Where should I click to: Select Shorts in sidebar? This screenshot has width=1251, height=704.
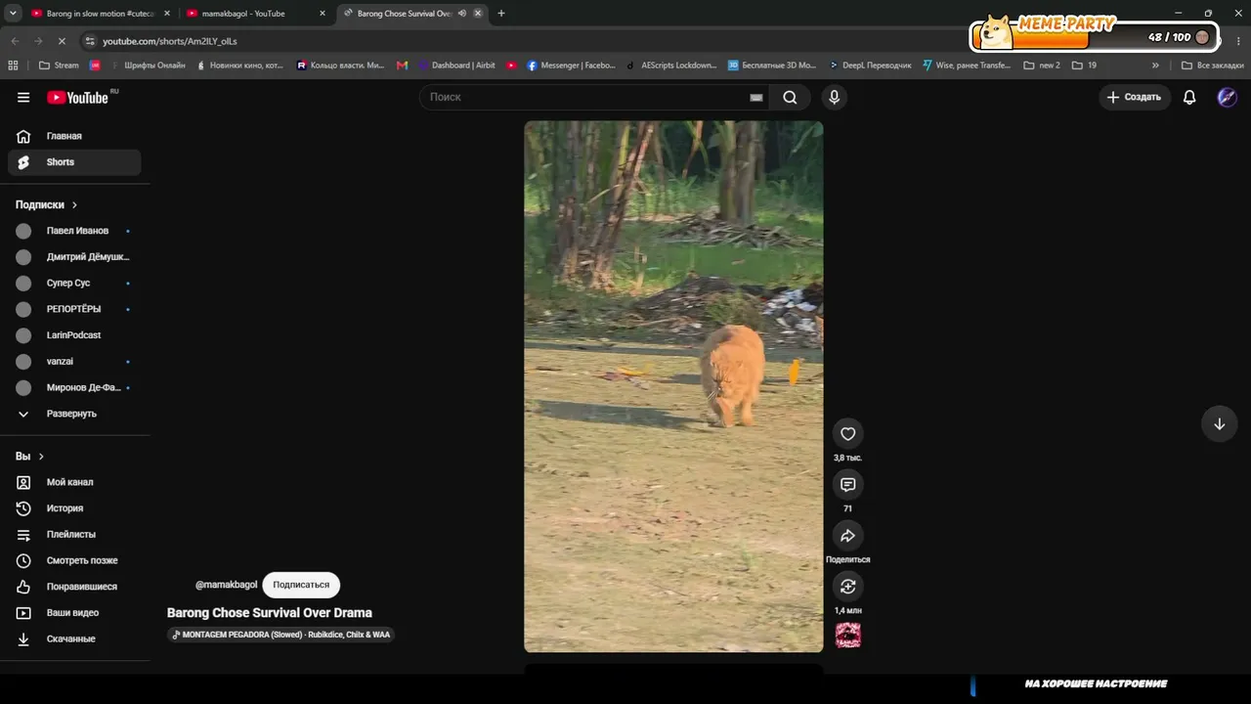pyautogui.click(x=74, y=162)
